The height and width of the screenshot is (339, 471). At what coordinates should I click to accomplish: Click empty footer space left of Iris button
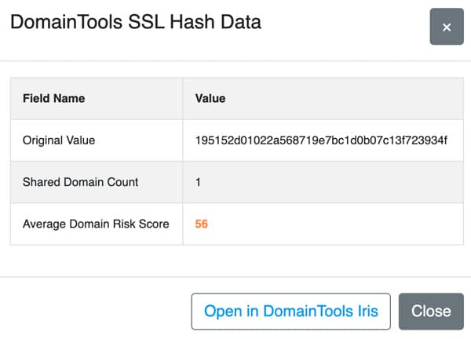[x=96, y=312]
